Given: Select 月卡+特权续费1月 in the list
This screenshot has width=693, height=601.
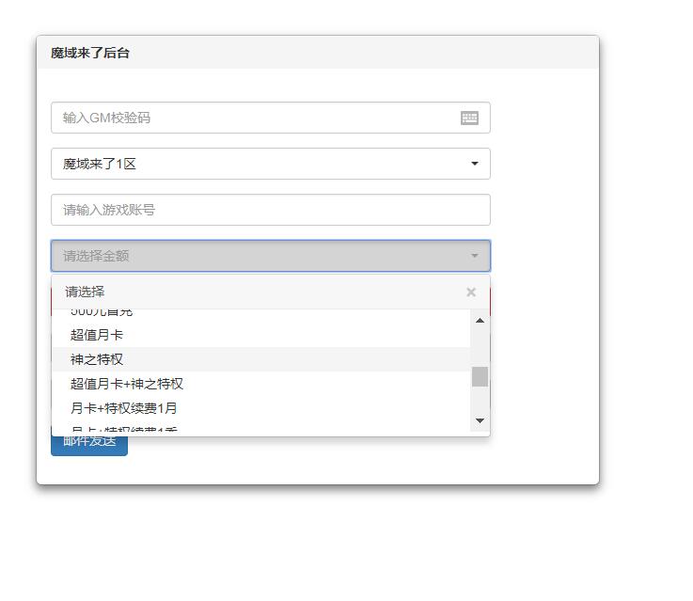Looking at the screenshot, I should (x=124, y=408).
